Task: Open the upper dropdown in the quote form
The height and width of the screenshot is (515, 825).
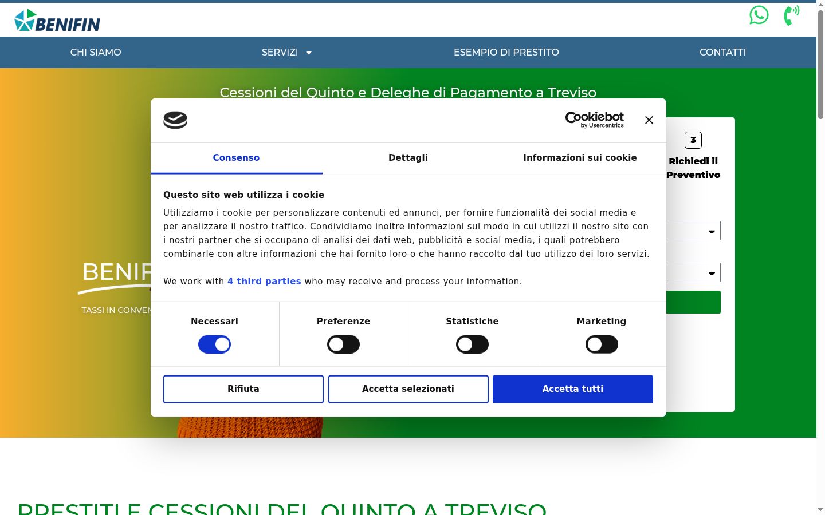Action: click(693, 231)
